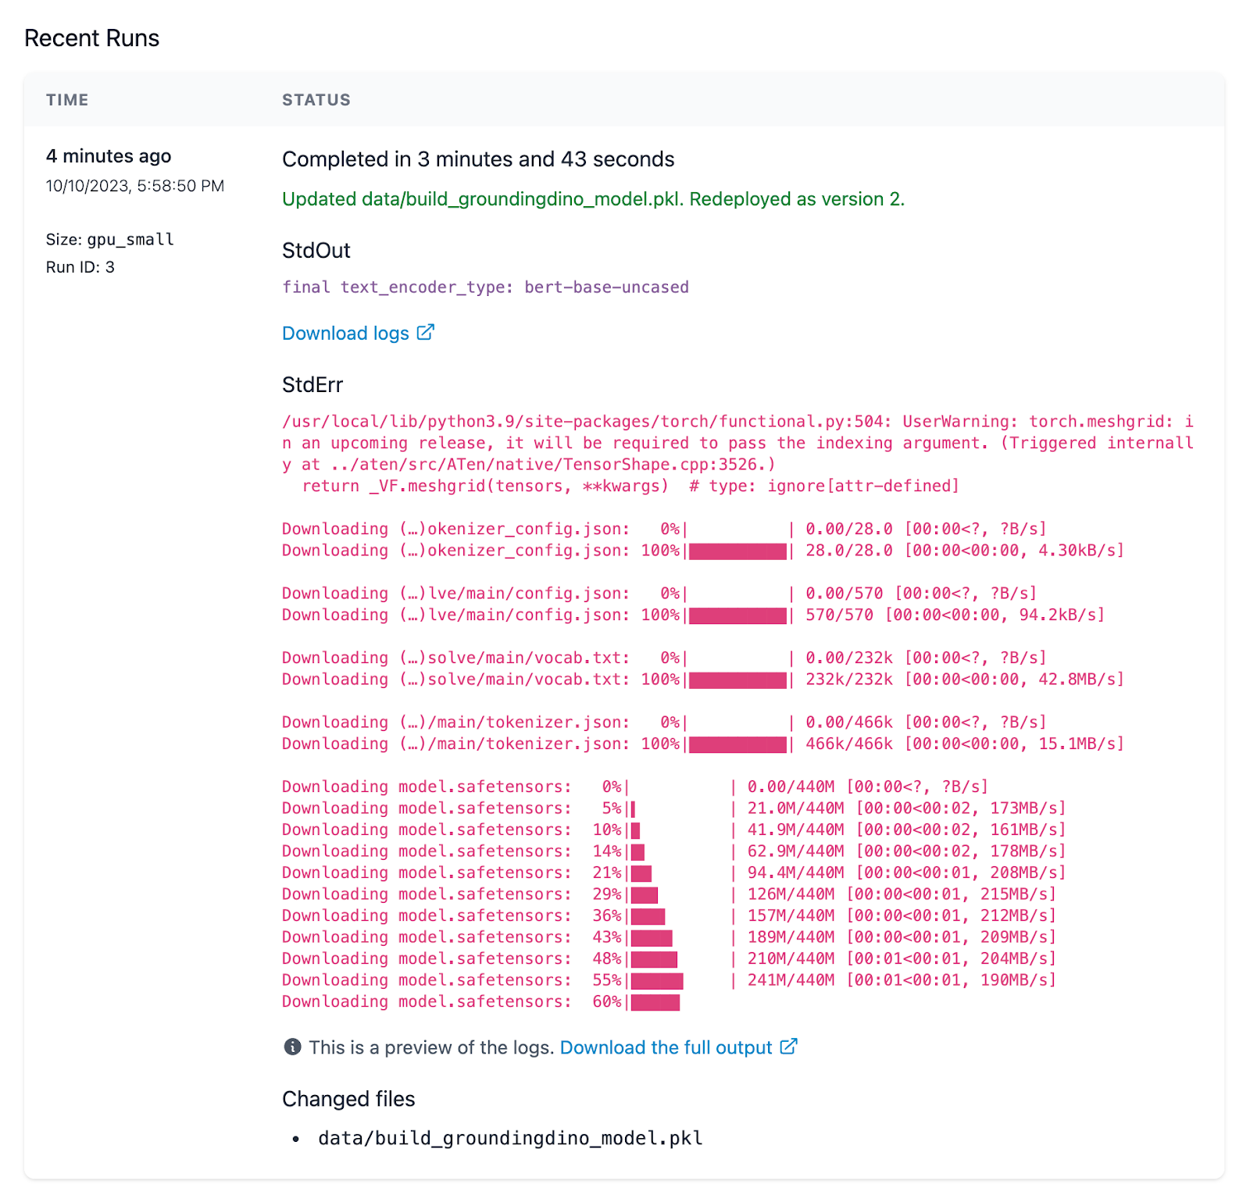This screenshot has width=1250, height=1195.
Task: Click the filled progress bar for okenizer_config.json 100%
Action: tap(737, 551)
